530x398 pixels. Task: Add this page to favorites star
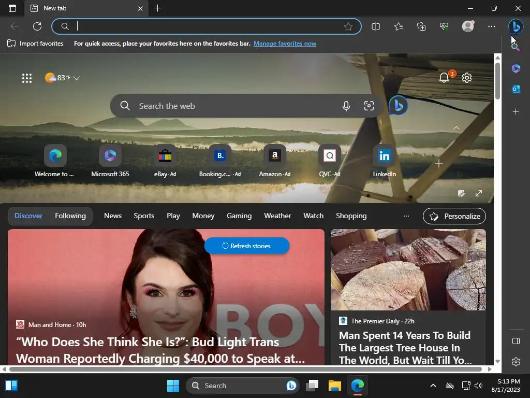pos(348,26)
